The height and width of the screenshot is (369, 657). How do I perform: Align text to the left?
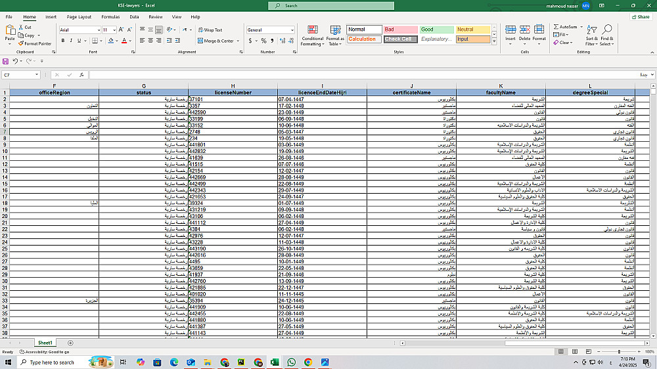click(142, 41)
